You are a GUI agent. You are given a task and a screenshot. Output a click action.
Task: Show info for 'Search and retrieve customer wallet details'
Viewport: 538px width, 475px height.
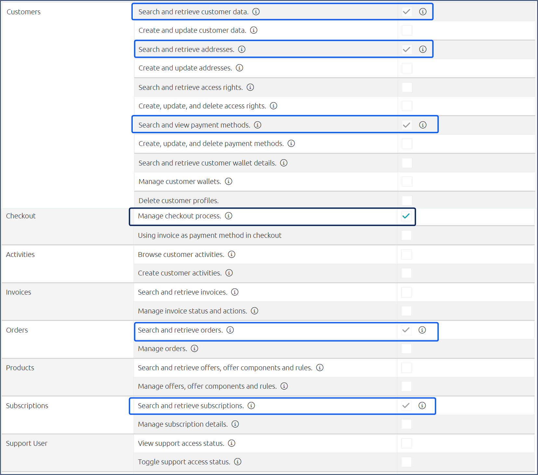(x=284, y=163)
